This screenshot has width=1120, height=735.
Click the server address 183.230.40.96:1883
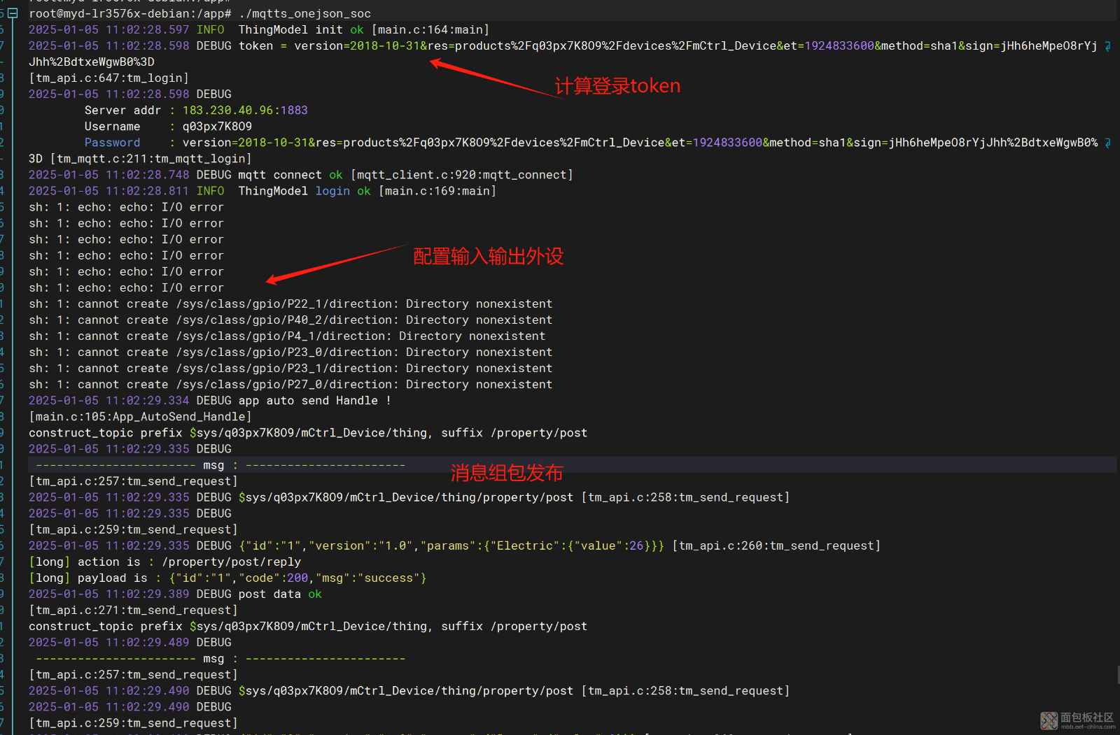click(x=244, y=110)
